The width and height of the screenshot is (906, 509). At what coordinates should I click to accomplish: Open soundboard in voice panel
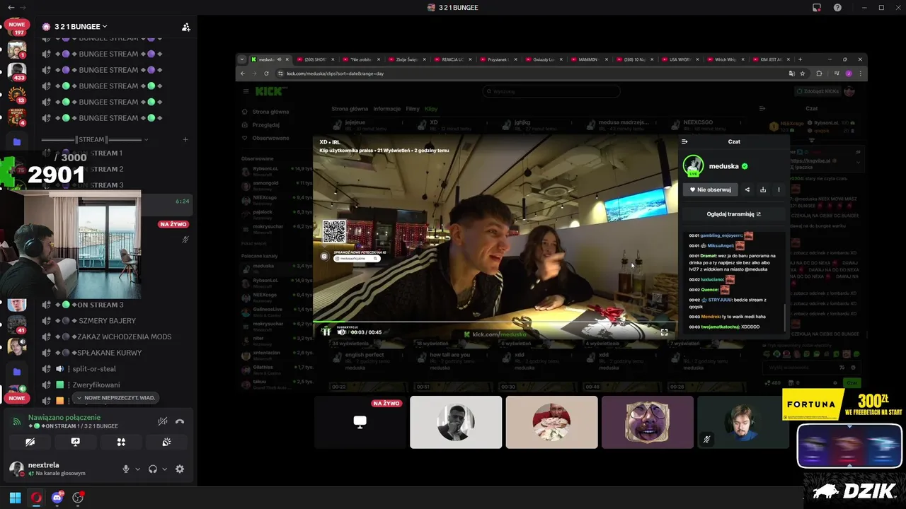click(x=166, y=442)
